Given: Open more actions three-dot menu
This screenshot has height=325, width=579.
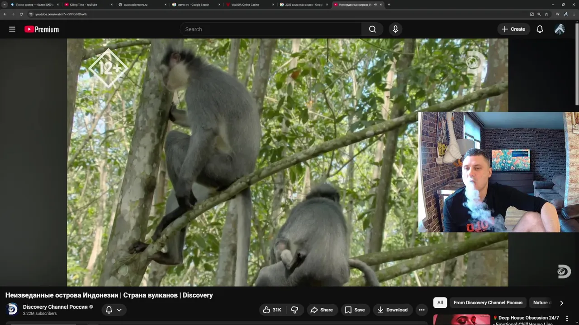Looking at the screenshot, I should tap(422, 310).
